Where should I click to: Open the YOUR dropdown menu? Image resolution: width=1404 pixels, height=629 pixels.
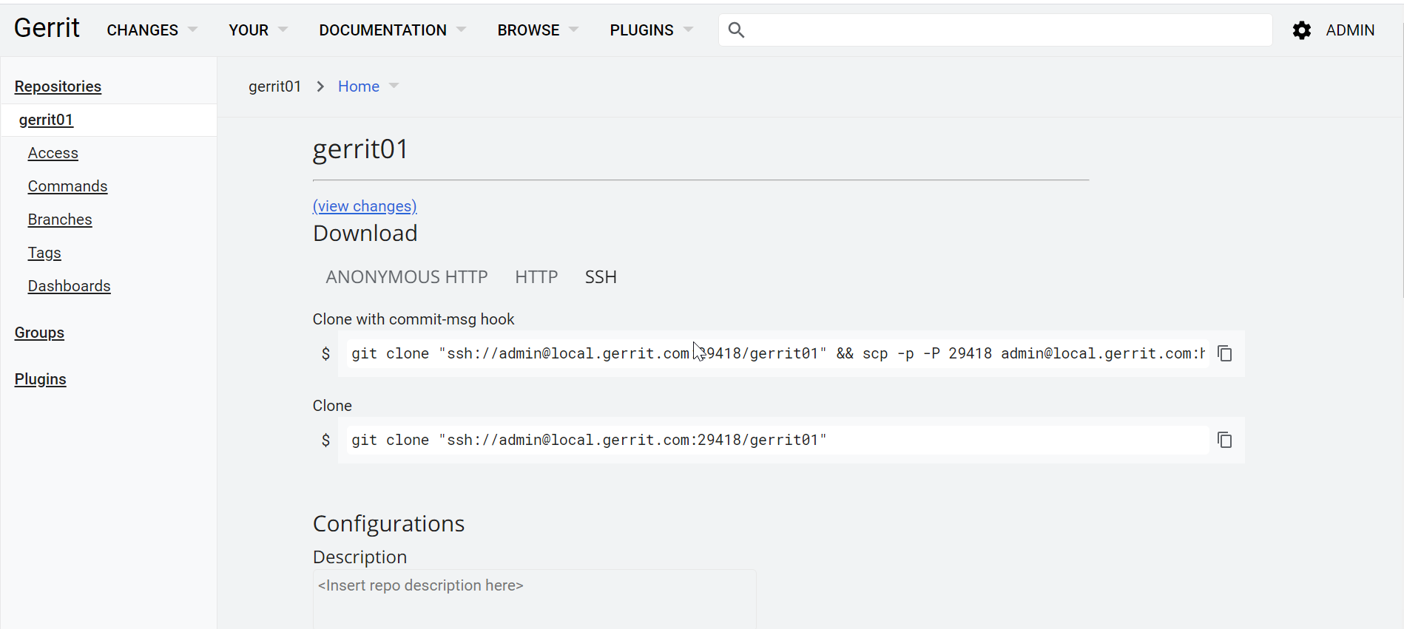click(258, 30)
